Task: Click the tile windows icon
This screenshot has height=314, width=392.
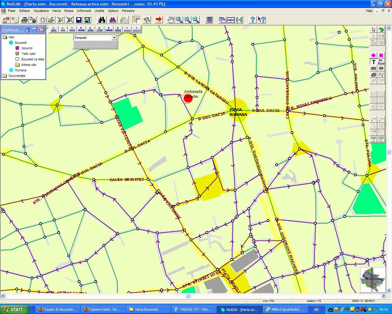Action: (x=231, y=20)
